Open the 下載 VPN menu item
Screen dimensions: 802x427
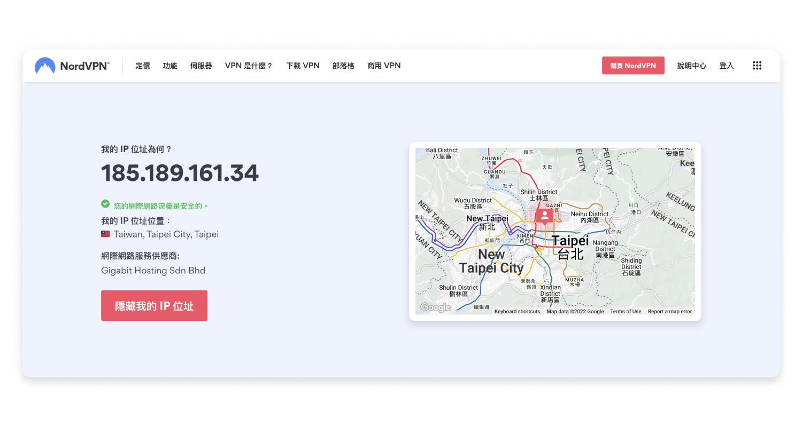pyautogui.click(x=303, y=66)
